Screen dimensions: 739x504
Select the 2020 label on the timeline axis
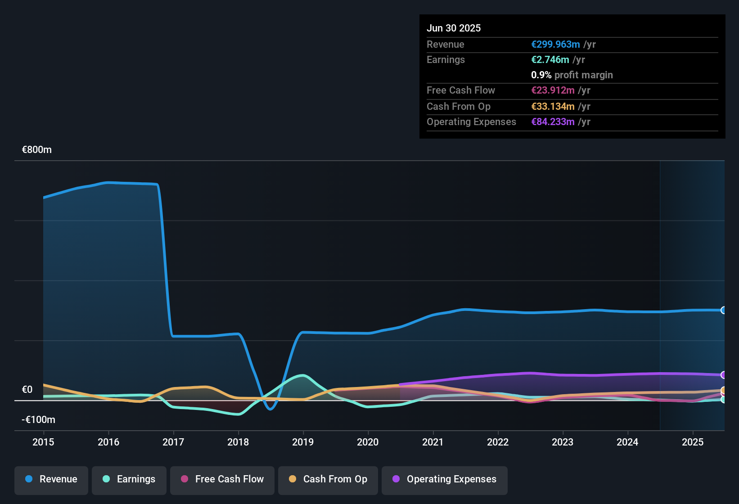point(368,442)
